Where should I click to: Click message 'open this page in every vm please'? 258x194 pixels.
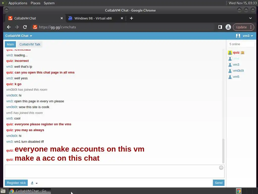tap(39, 101)
